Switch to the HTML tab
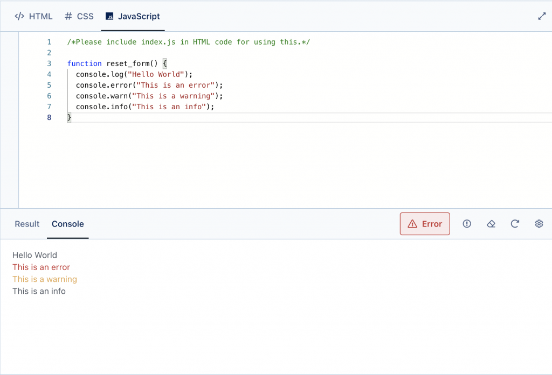The height and width of the screenshot is (375, 552). tap(33, 16)
